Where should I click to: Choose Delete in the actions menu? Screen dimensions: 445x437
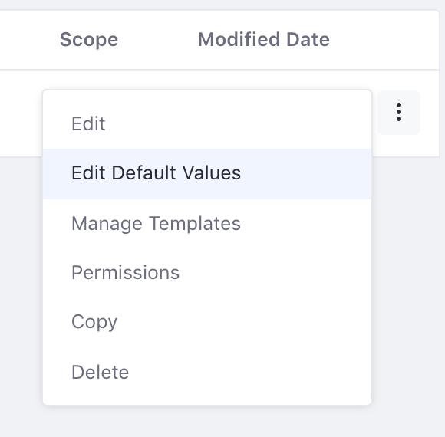(x=207, y=372)
